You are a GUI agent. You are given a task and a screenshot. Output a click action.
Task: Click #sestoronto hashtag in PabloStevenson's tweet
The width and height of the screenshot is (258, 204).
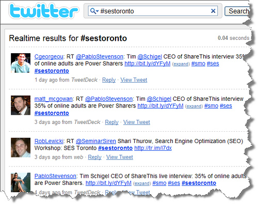(x=199, y=183)
